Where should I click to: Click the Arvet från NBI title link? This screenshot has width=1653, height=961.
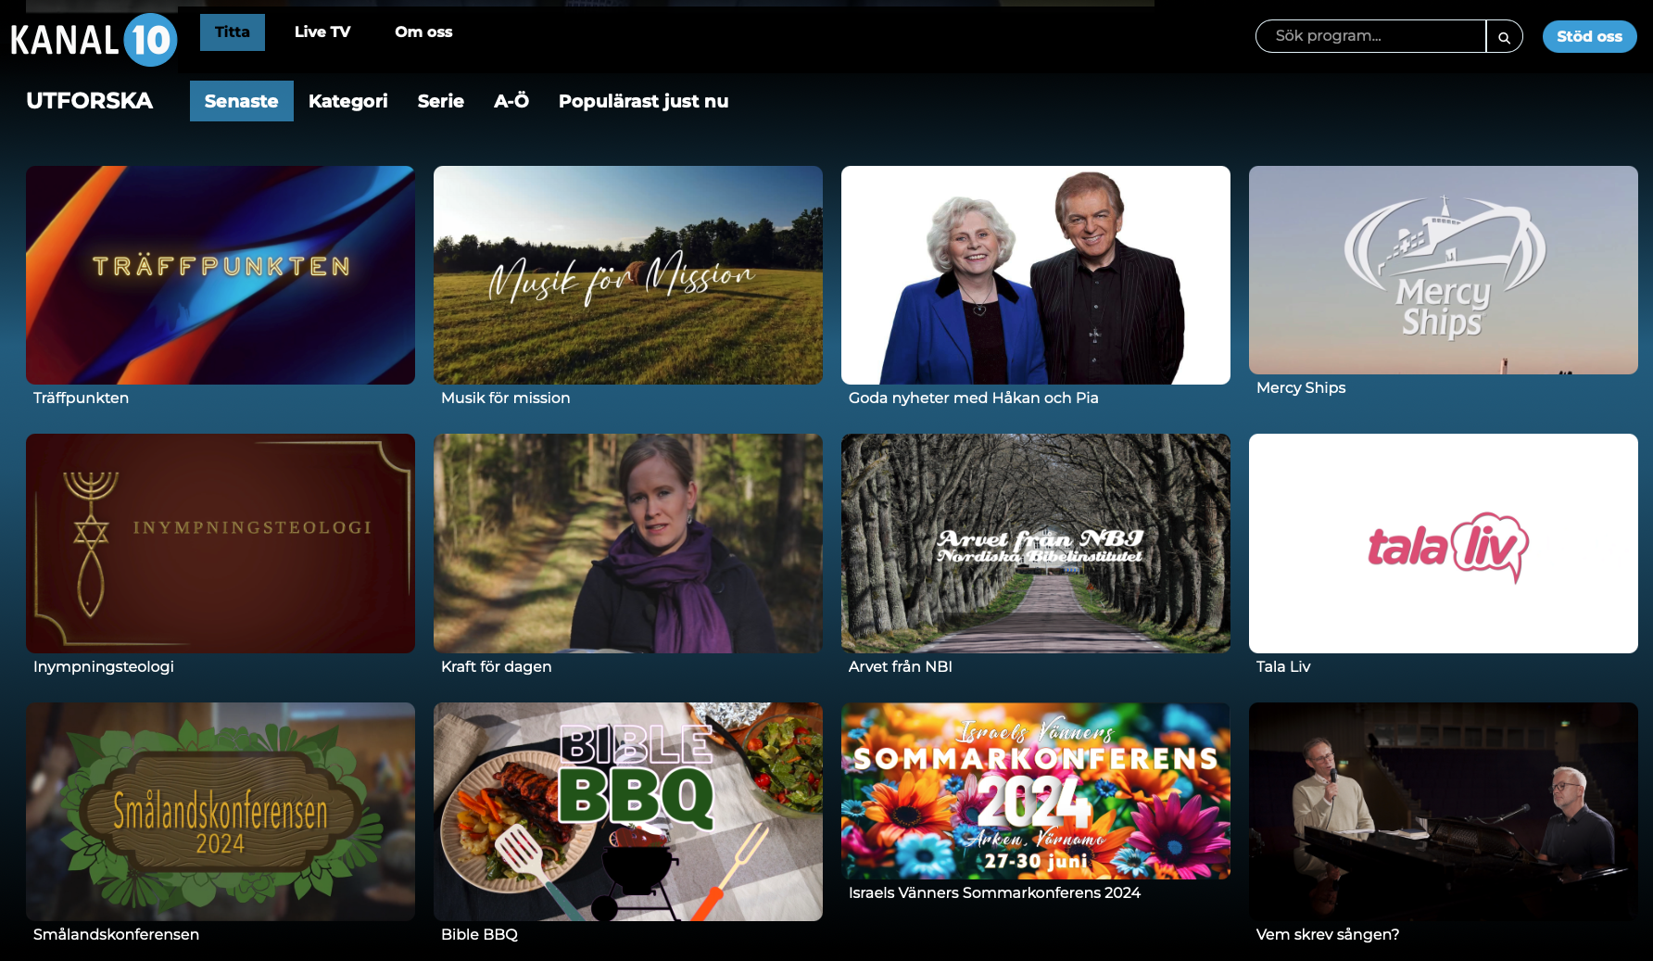[x=900, y=666]
